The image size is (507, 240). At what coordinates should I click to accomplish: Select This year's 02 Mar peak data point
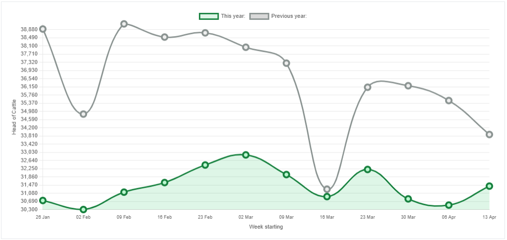[x=246, y=155]
